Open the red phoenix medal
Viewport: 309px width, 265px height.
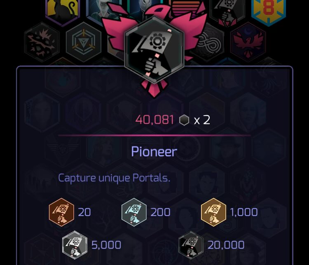point(248,42)
